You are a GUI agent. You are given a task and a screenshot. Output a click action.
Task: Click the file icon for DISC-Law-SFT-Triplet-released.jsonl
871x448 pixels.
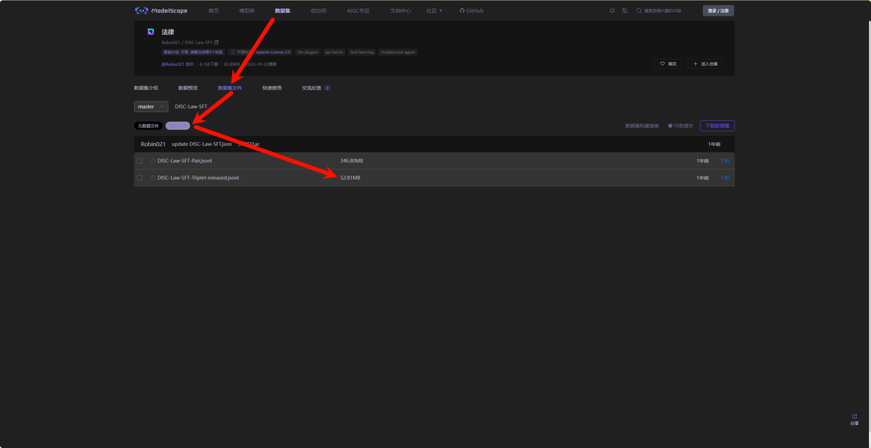pyautogui.click(x=153, y=178)
